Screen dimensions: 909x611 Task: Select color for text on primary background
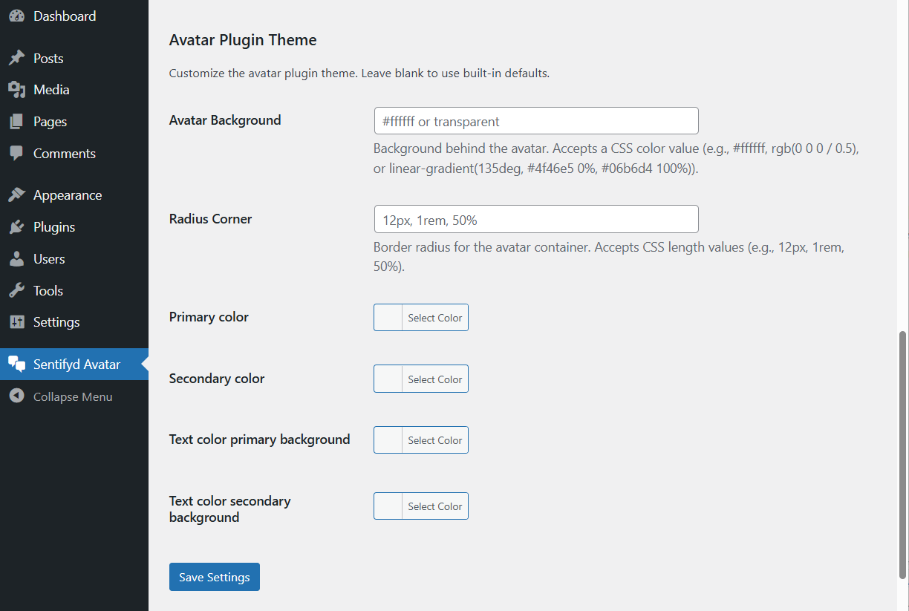pos(434,440)
